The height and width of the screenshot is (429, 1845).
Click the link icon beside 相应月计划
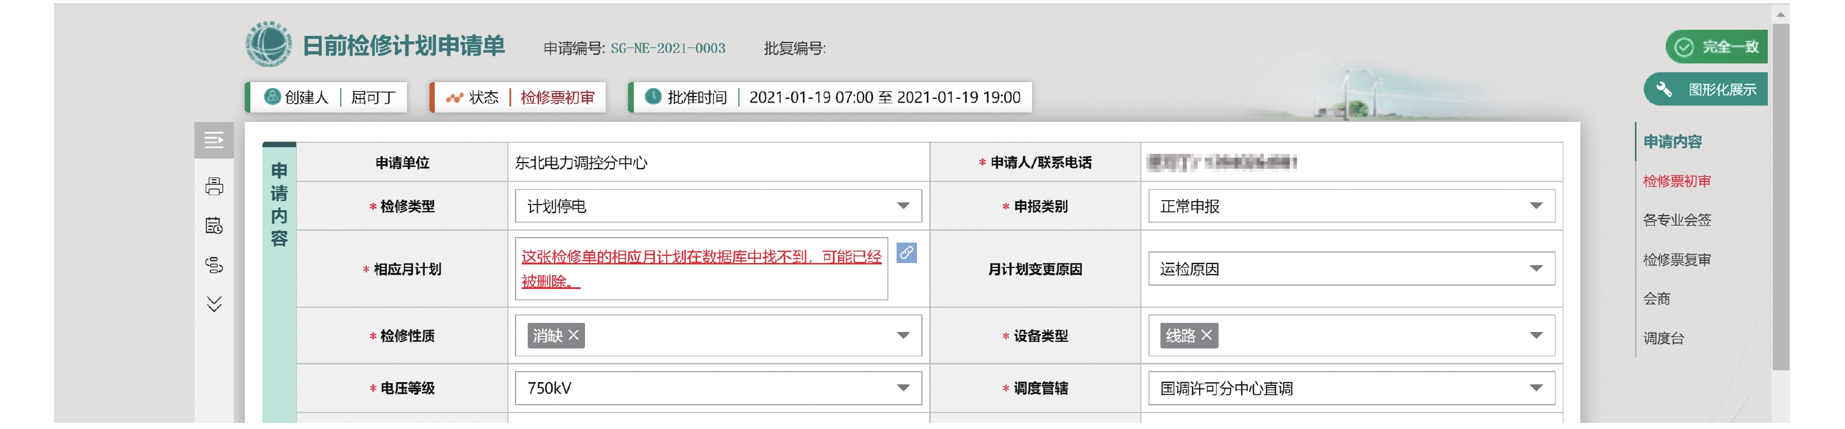(906, 253)
